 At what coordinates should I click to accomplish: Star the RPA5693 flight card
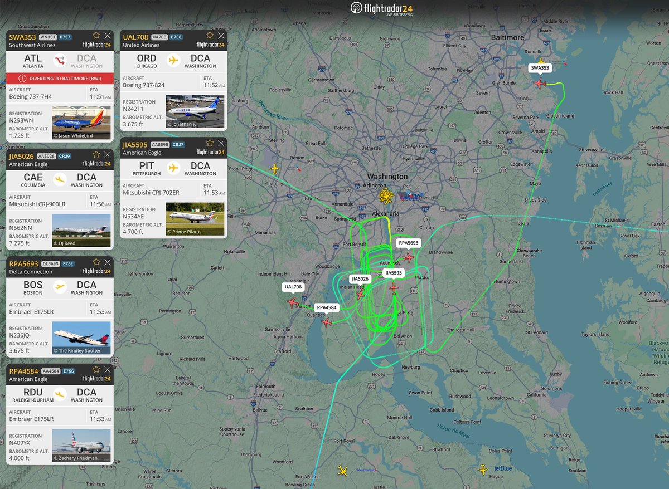96,262
